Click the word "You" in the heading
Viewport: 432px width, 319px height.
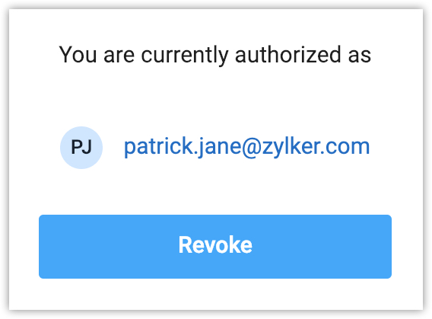coord(78,54)
